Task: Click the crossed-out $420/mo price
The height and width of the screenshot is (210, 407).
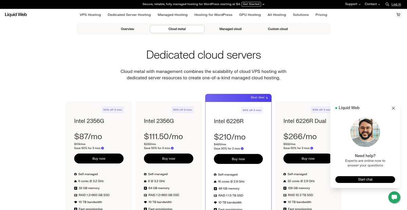Action: click(219, 145)
